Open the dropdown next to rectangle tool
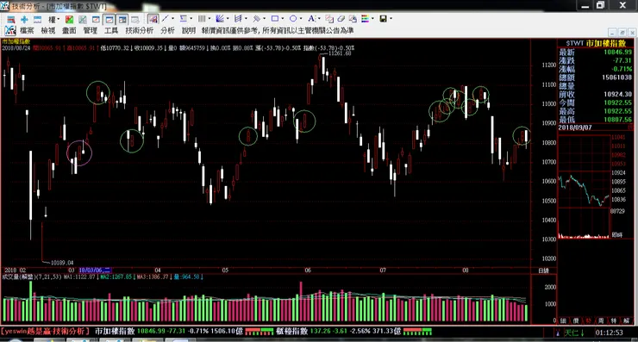638x342 pixels. [x=283, y=19]
